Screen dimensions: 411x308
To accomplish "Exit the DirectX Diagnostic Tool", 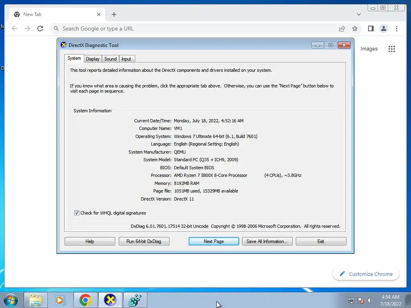I will click(321, 241).
